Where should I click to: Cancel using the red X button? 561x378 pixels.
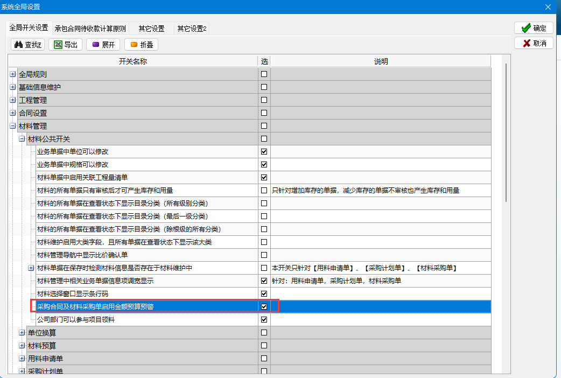pyautogui.click(x=534, y=43)
